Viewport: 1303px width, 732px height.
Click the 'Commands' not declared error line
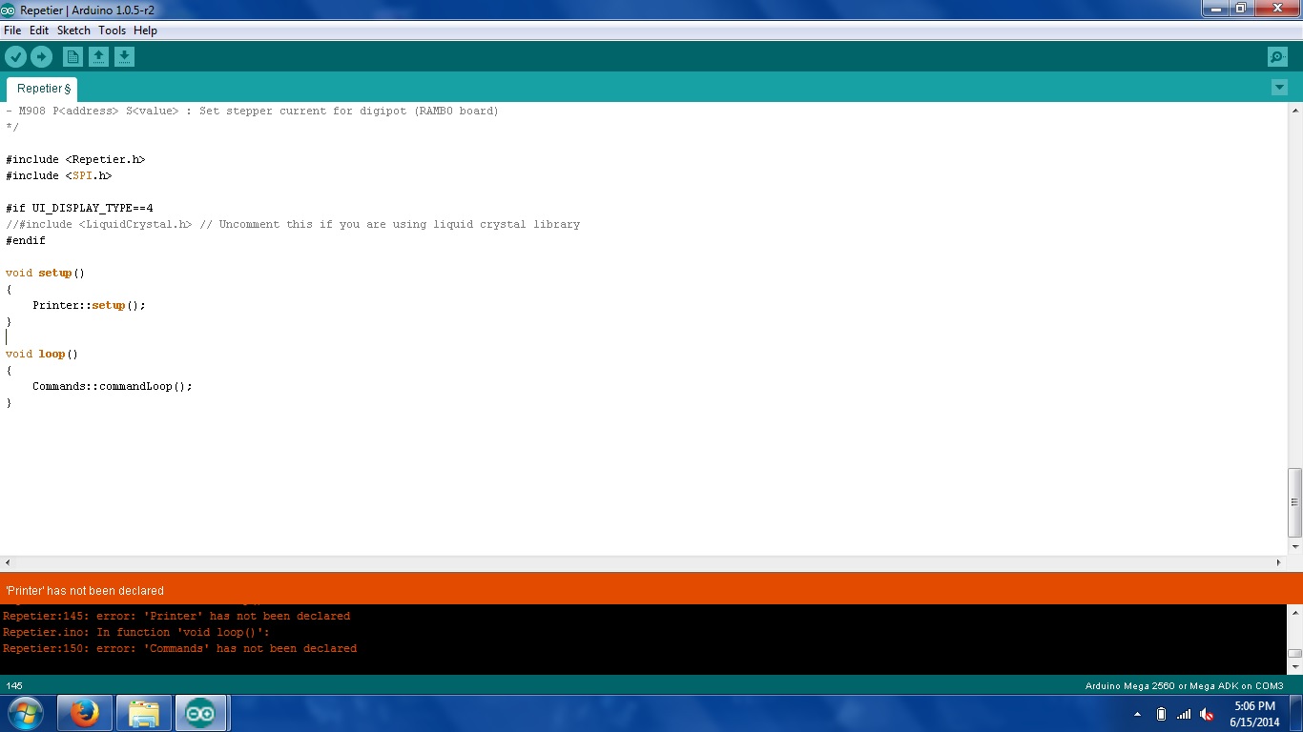tap(179, 648)
